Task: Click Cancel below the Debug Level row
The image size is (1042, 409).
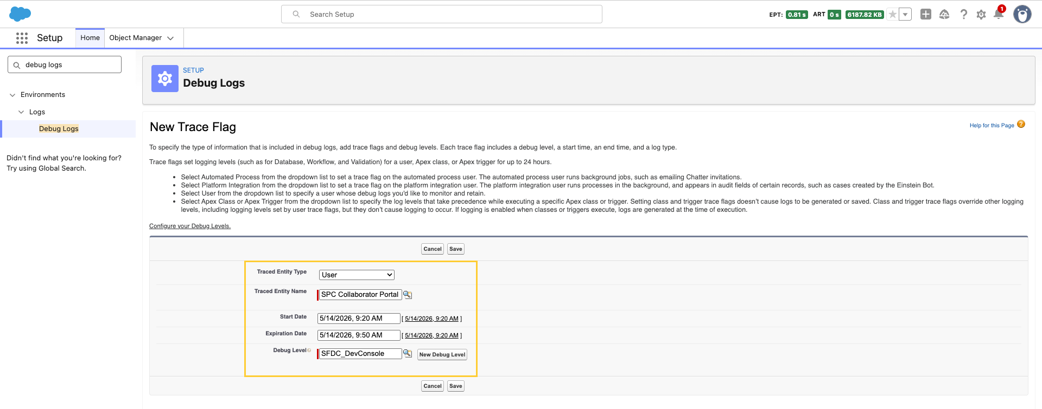Action: [x=433, y=386]
